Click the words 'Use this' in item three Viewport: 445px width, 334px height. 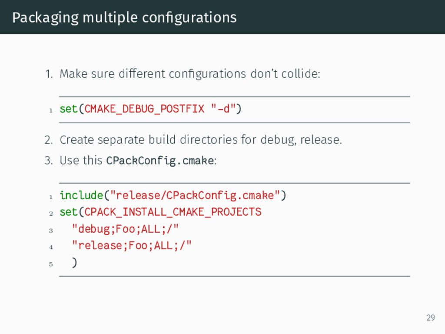pos(81,161)
